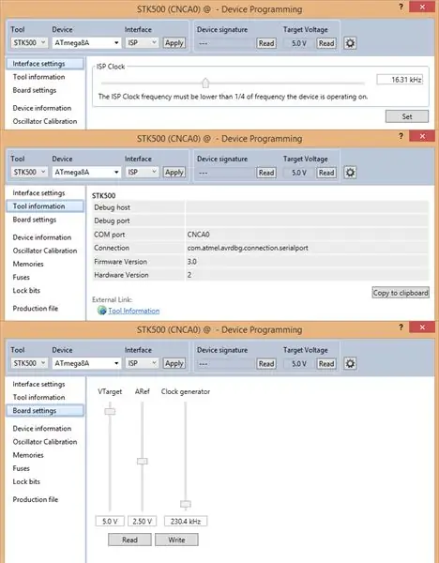Open Production file in the Tool information window

[36, 308]
